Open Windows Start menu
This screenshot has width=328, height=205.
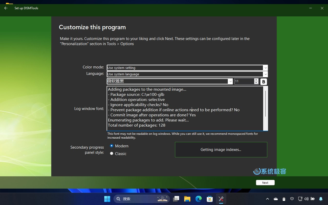coord(107,199)
